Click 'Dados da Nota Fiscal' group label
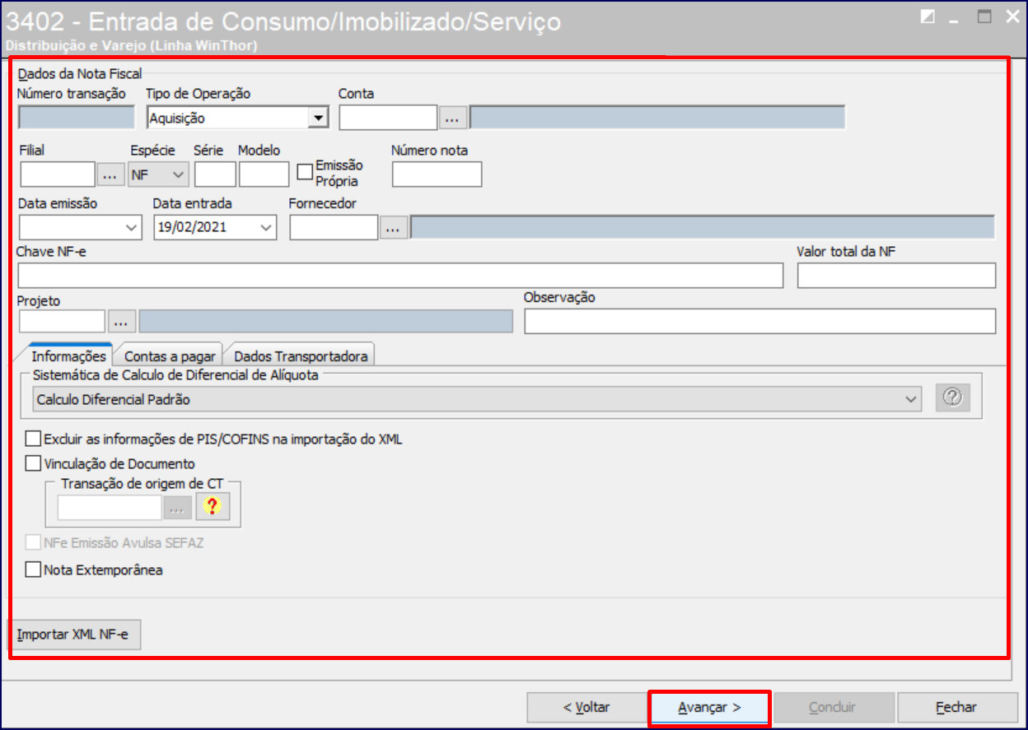 tap(80, 74)
